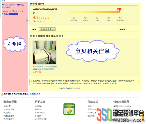146x124 pixels.
Task: Click the yellow-orange rating score bar
Action: coord(95,12)
